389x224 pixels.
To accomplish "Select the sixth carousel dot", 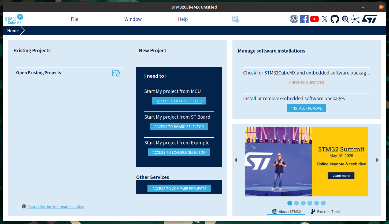I will [x=323, y=203].
